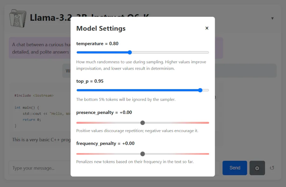Click the randomness description under temperature

tap(142, 65)
